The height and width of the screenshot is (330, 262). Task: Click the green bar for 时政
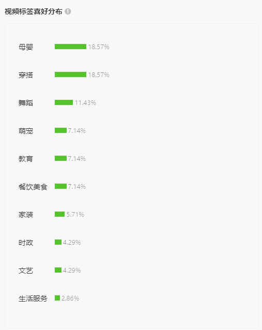click(58, 242)
